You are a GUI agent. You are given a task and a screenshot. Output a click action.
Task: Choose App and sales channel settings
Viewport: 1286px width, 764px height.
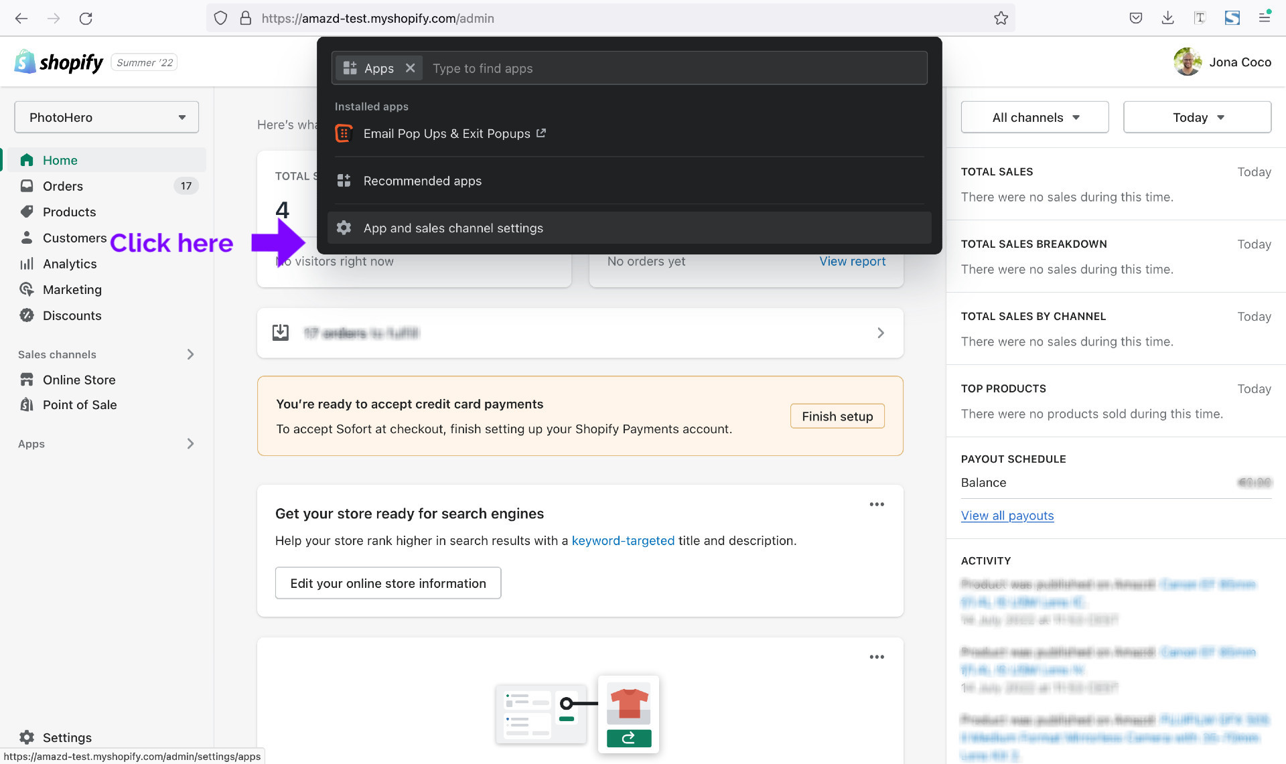(629, 228)
